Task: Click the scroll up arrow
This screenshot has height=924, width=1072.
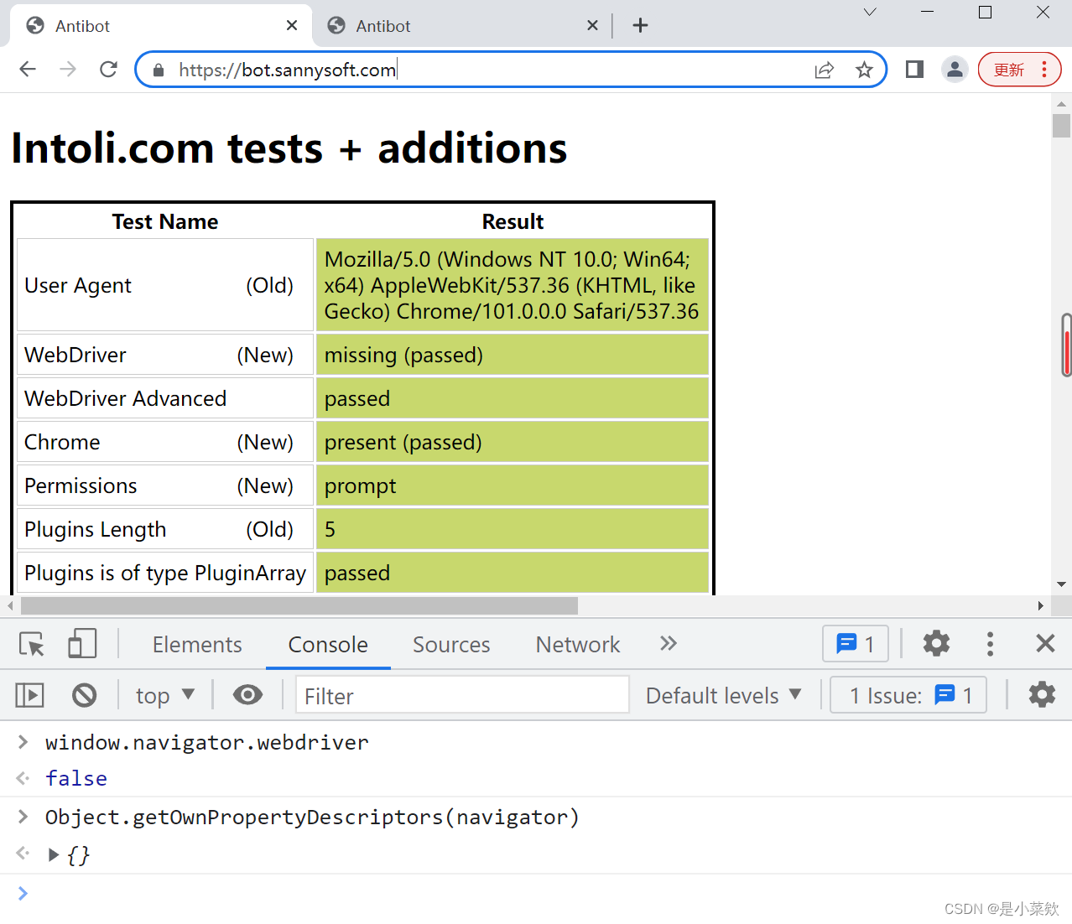Action: tap(1062, 104)
